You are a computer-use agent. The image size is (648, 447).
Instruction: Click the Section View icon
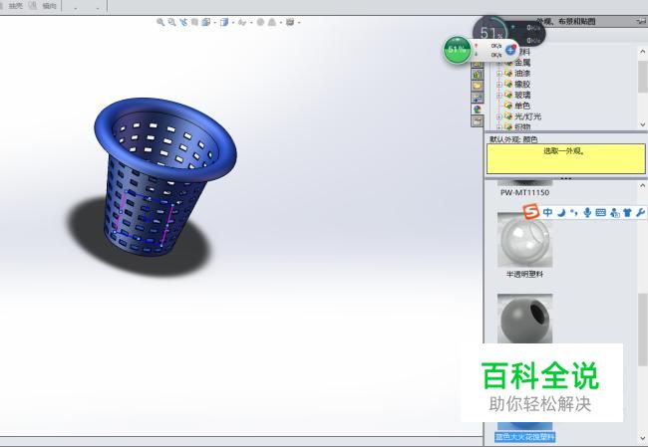(x=194, y=22)
